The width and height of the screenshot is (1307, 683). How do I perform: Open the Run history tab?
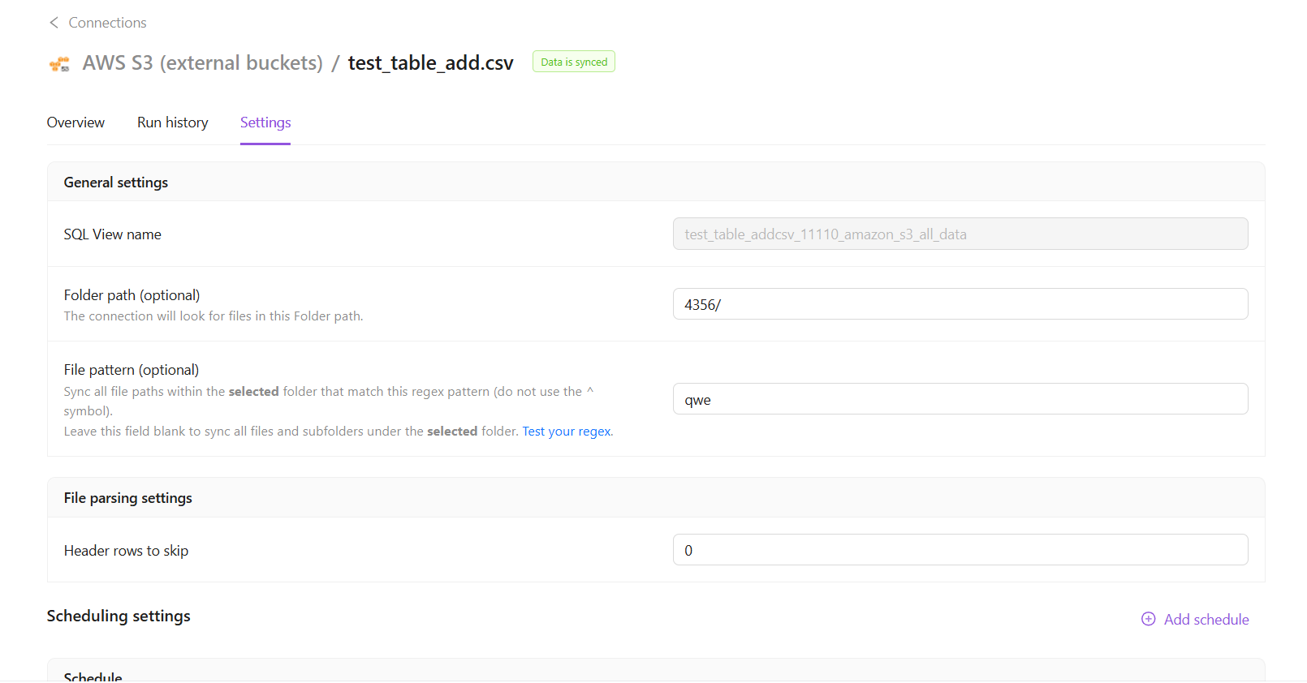(x=172, y=122)
